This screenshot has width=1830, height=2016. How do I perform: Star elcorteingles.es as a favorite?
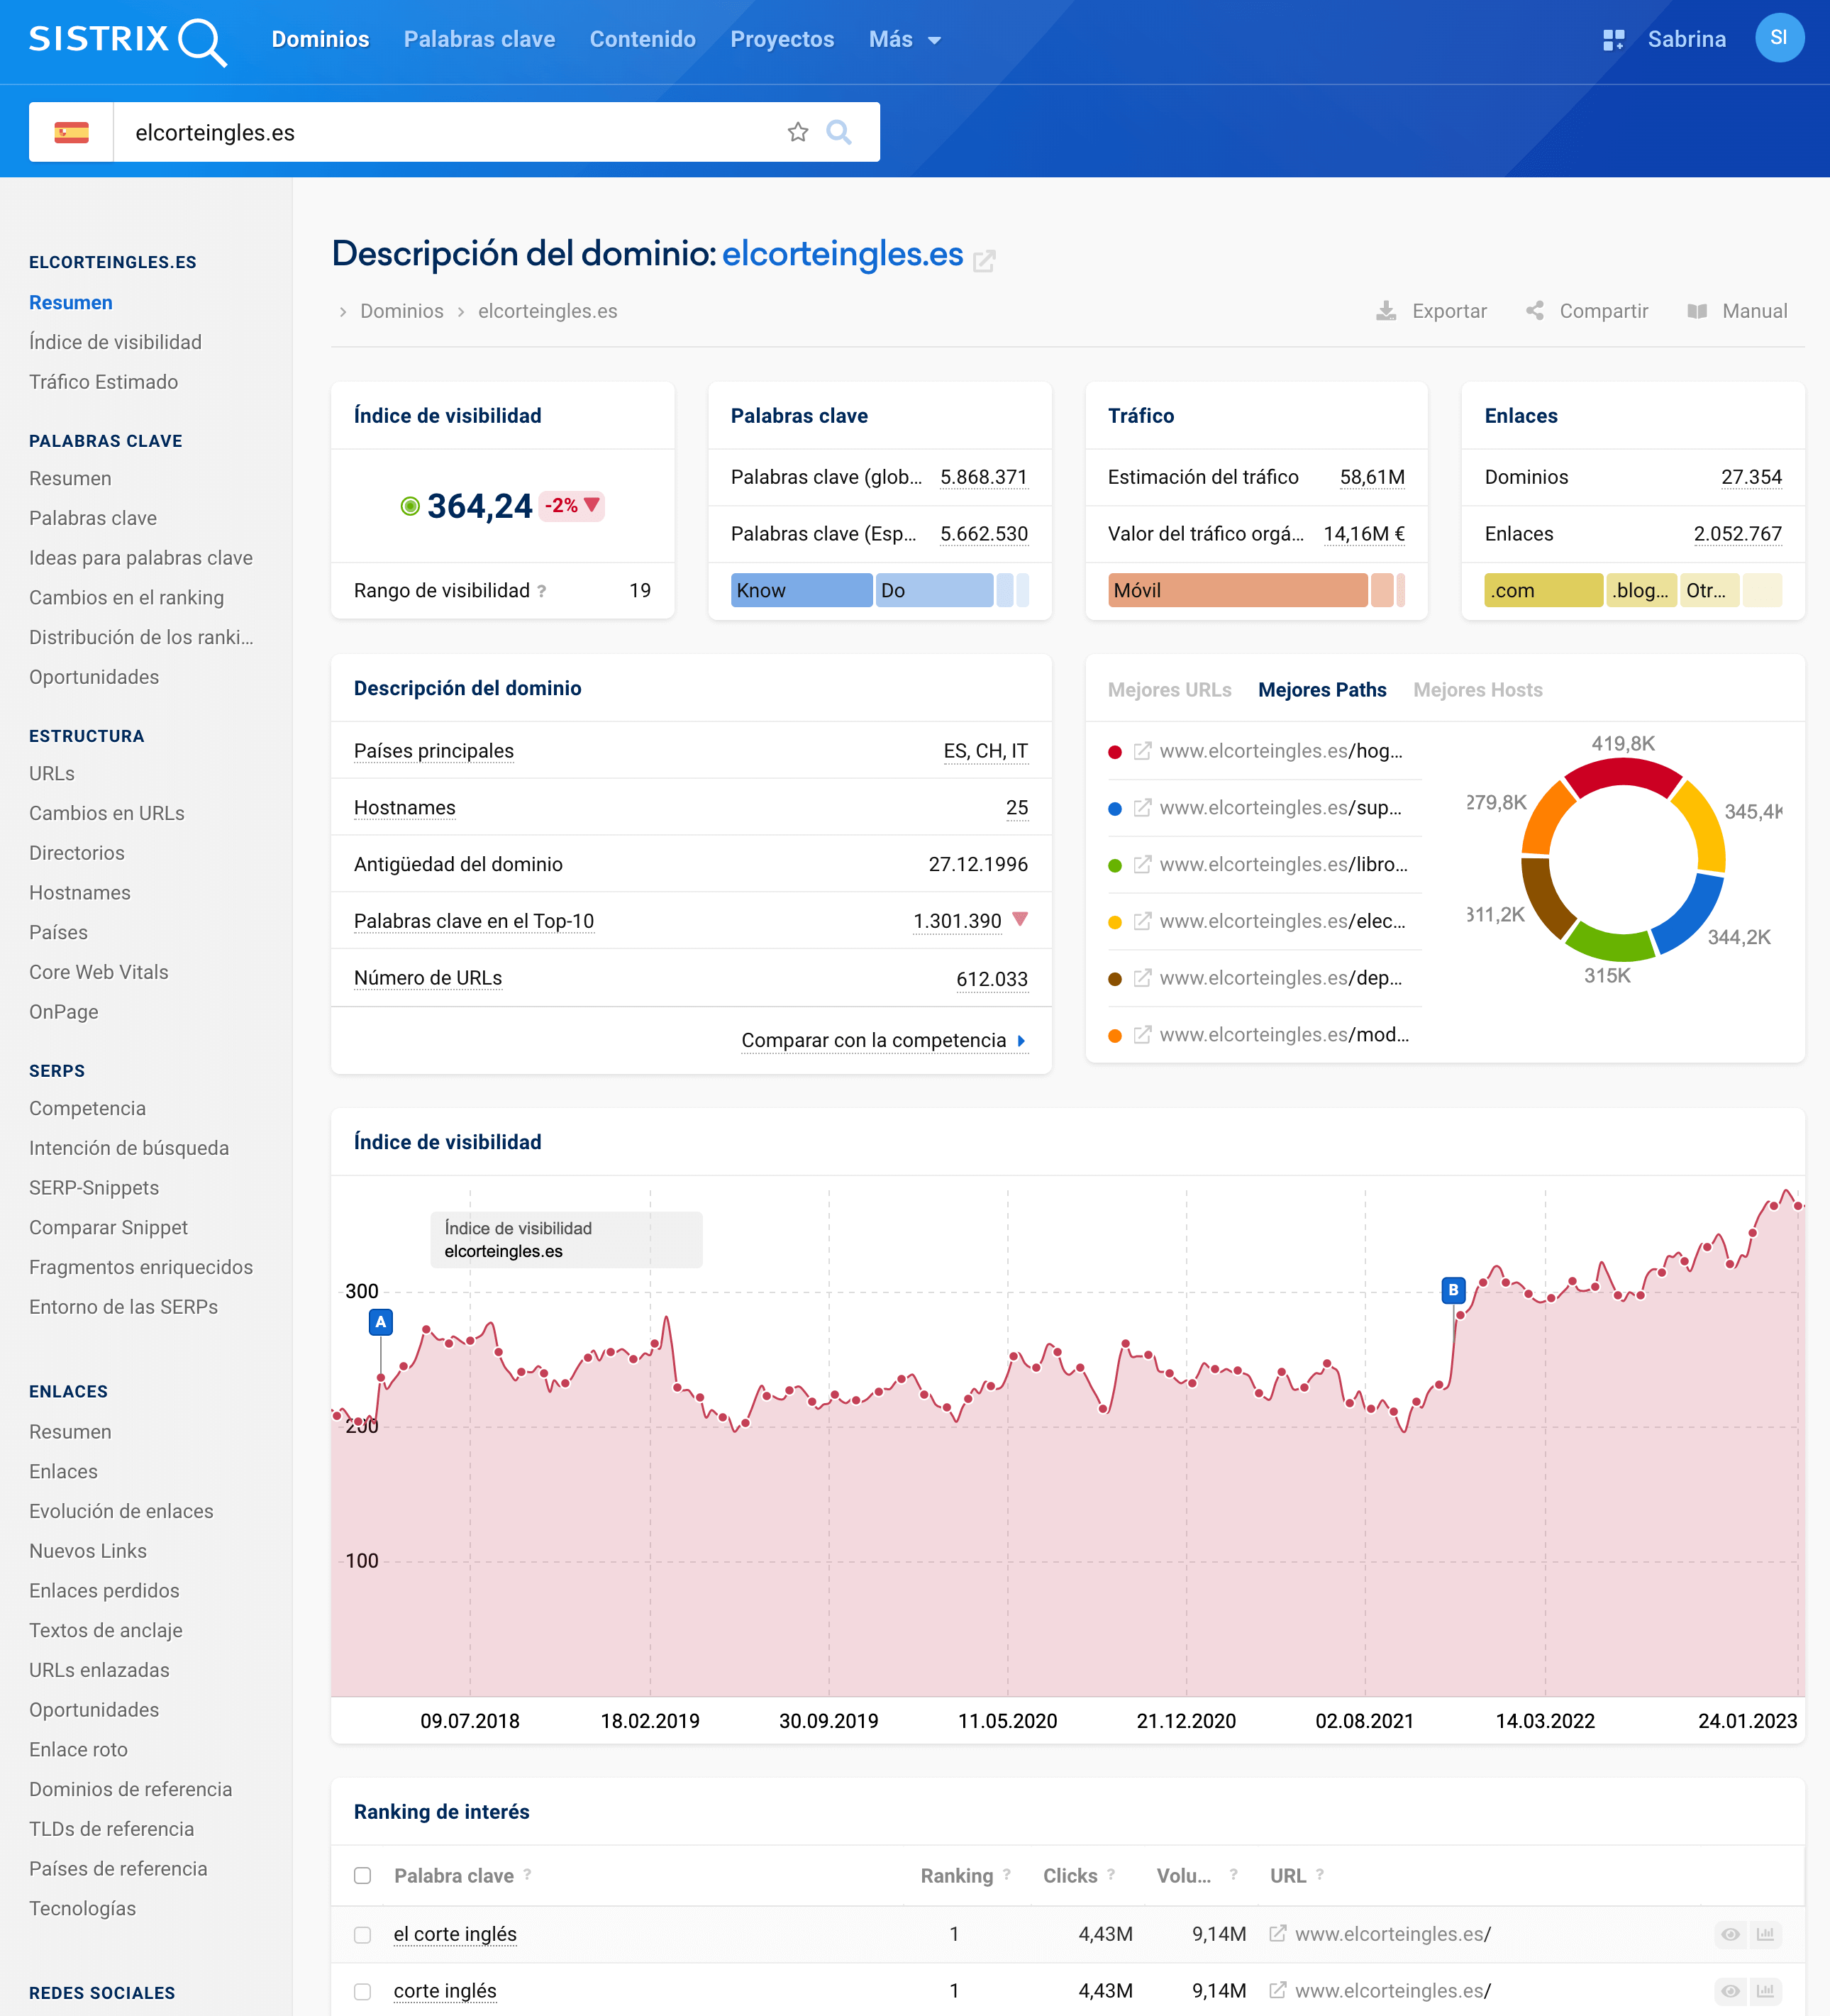797,132
